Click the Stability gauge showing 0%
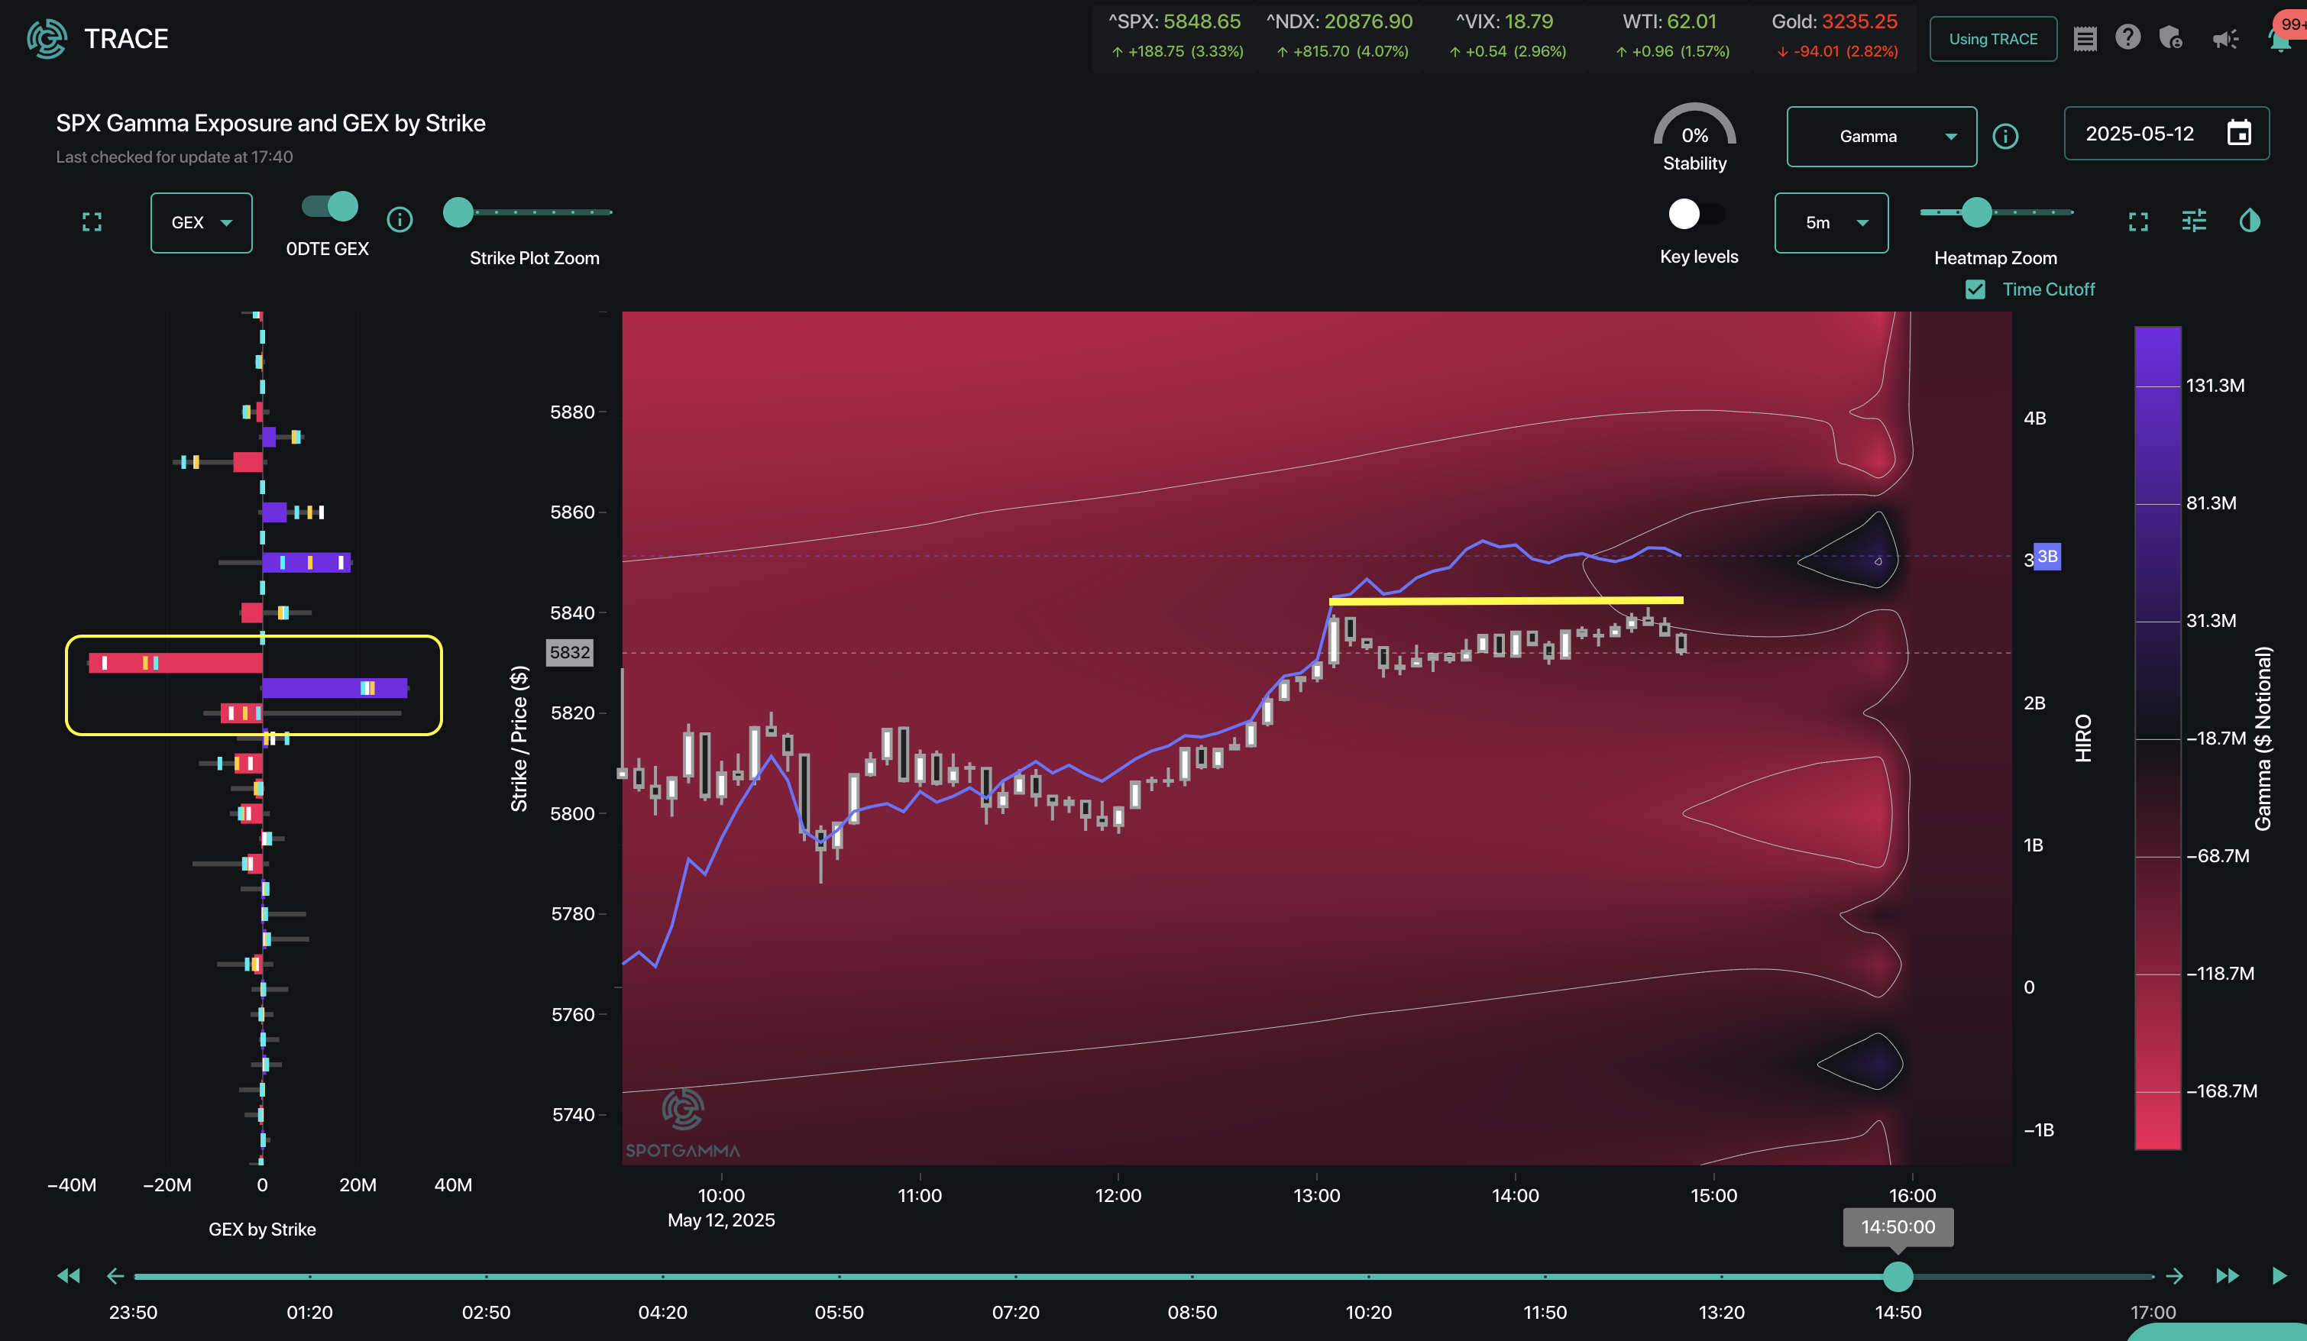Viewport: 2307px width, 1341px height. click(x=1694, y=137)
